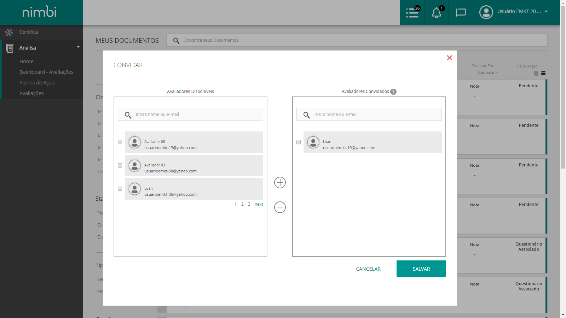Check the Avaliador 08 checkbox
The width and height of the screenshot is (566, 318).
tap(120, 142)
